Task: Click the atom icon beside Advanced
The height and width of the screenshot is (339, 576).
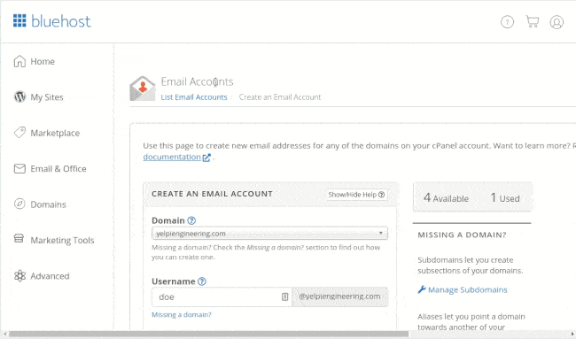Action: click(x=19, y=275)
